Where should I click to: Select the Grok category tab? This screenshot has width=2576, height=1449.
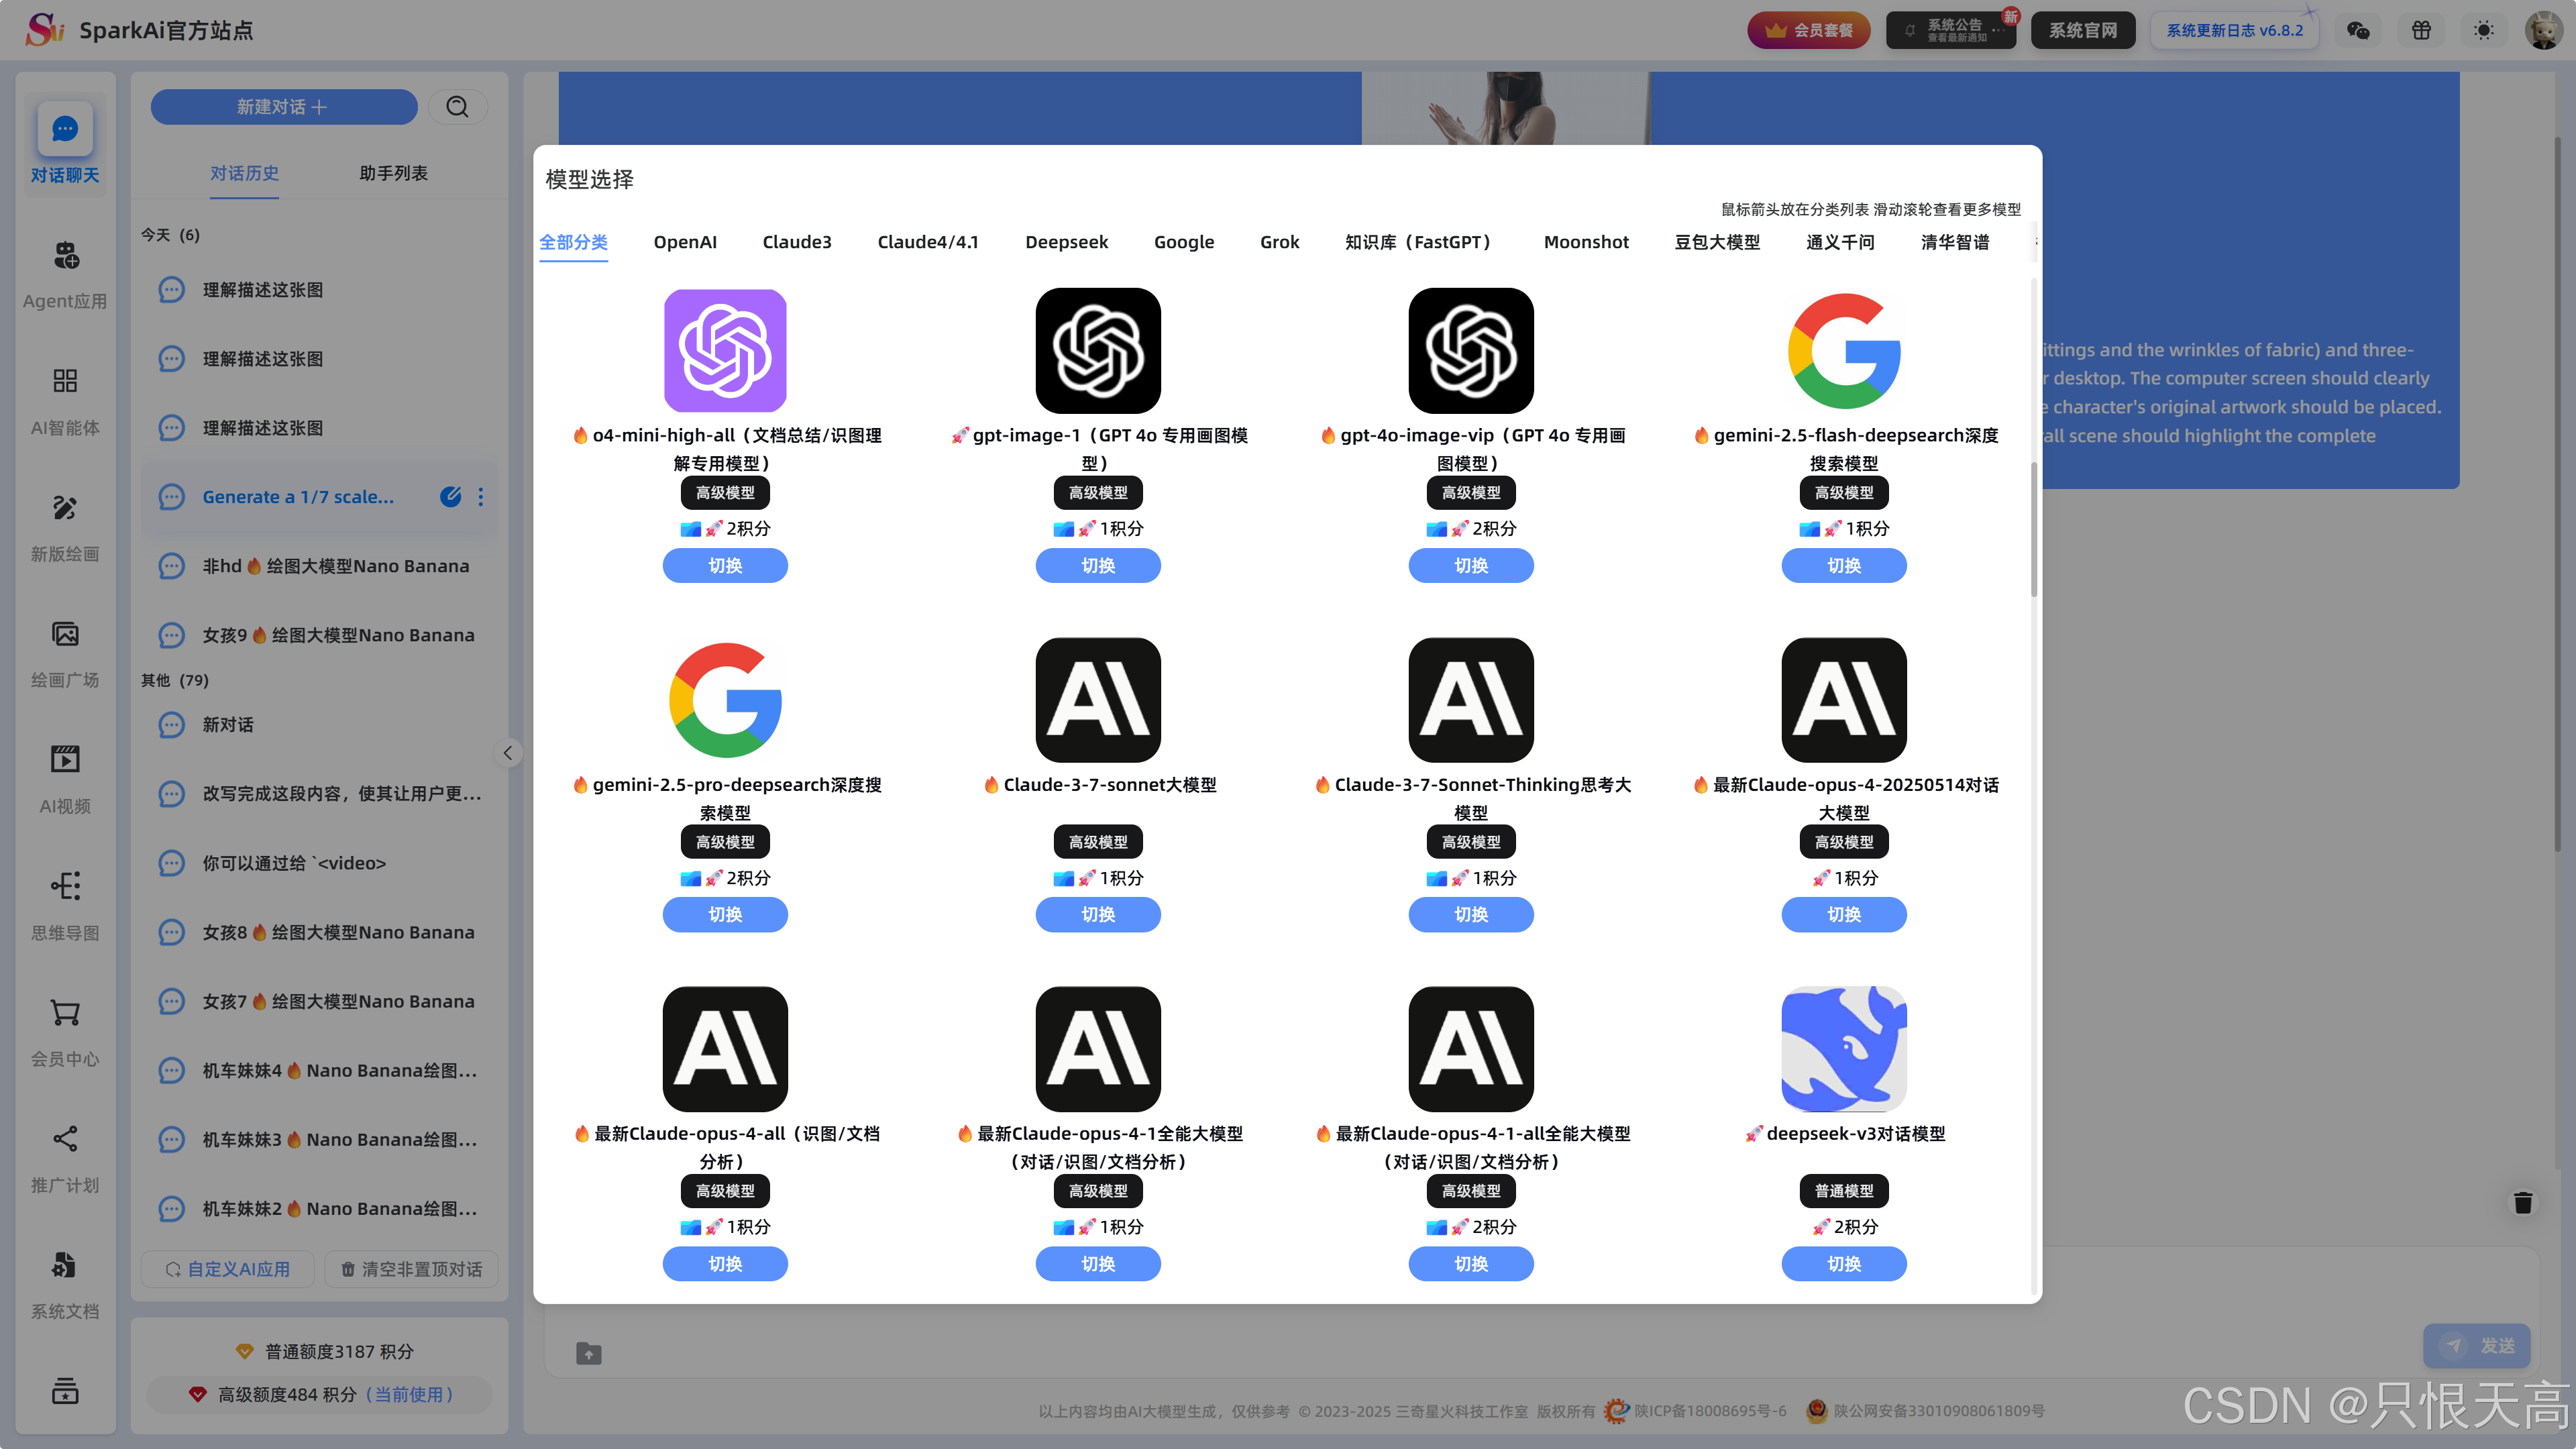(1279, 242)
